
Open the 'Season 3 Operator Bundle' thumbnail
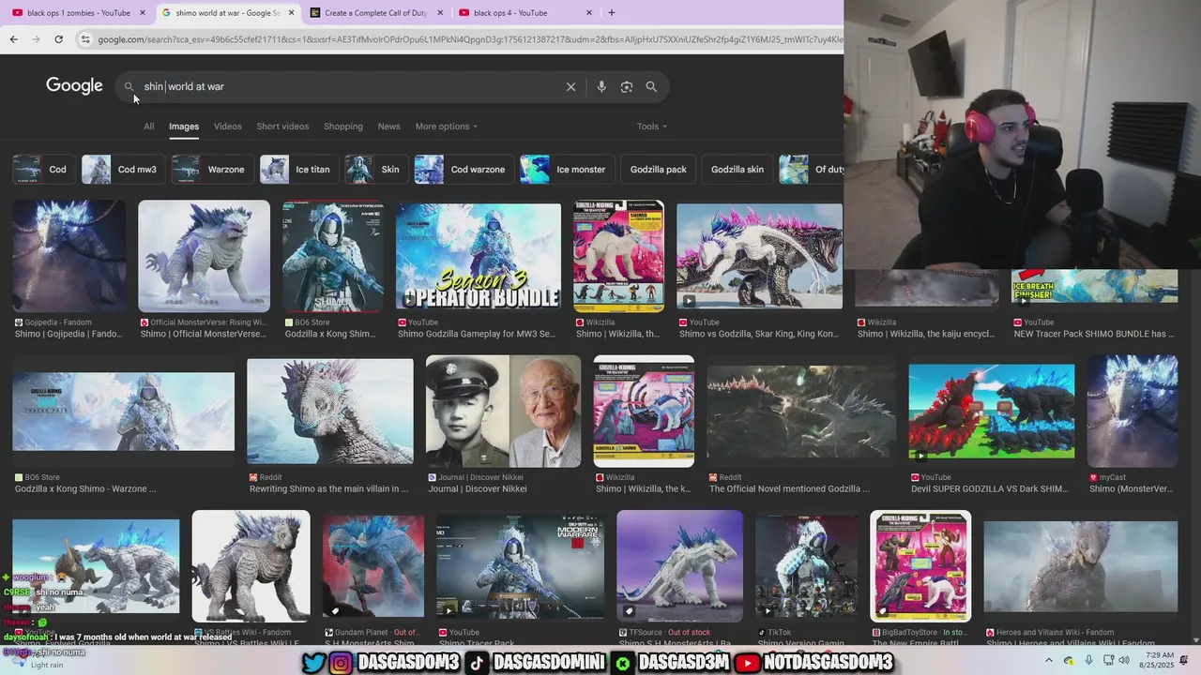click(479, 256)
